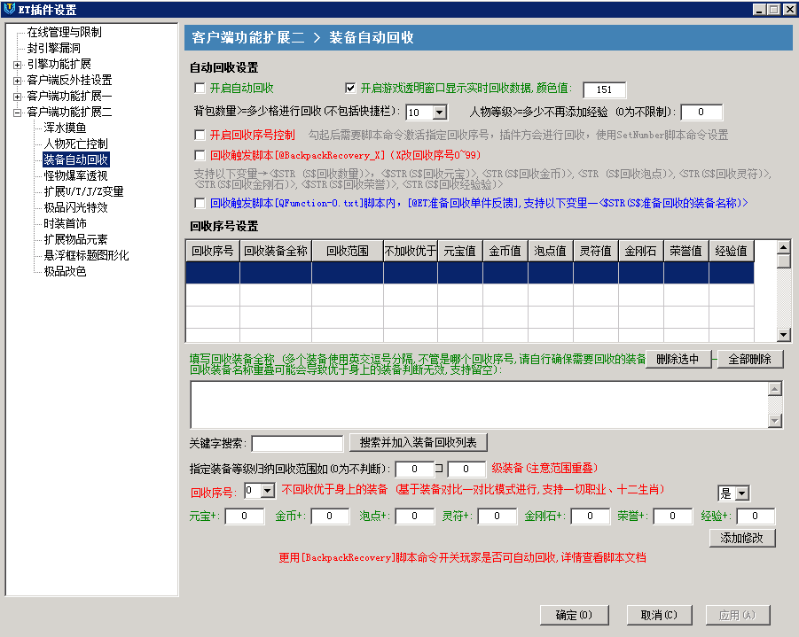
Task: Click the text area scrollbar down arrow
Action: click(775, 421)
